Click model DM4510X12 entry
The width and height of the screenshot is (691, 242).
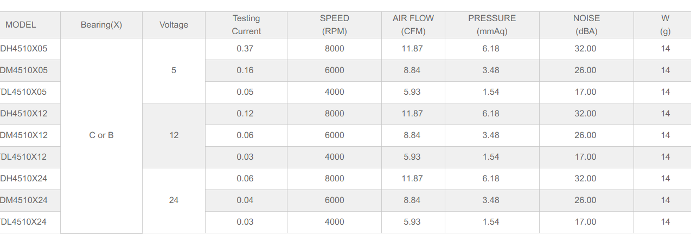click(x=24, y=135)
